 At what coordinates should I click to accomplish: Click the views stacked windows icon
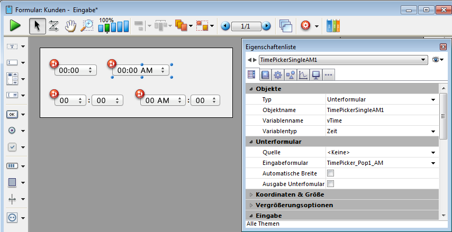click(x=286, y=25)
